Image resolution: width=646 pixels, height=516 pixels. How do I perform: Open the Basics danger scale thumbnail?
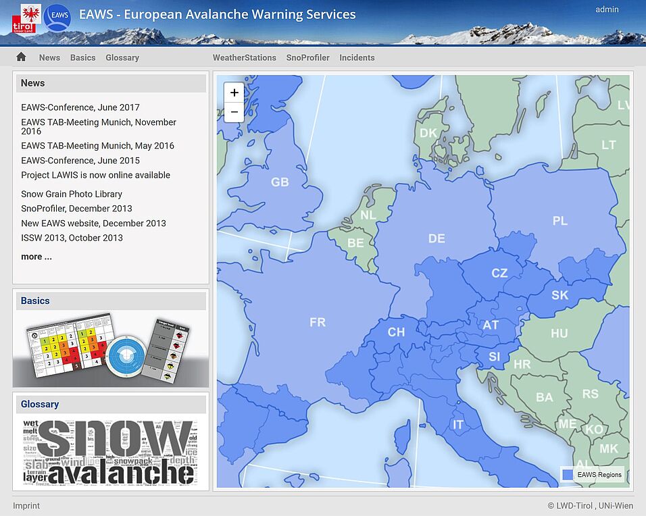click(111, 349)
